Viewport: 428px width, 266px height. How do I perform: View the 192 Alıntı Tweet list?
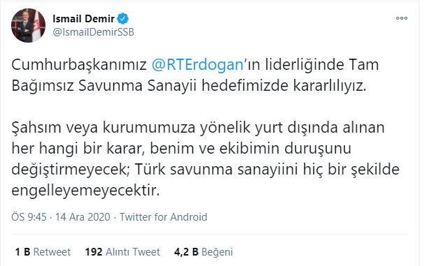point(122,252)
